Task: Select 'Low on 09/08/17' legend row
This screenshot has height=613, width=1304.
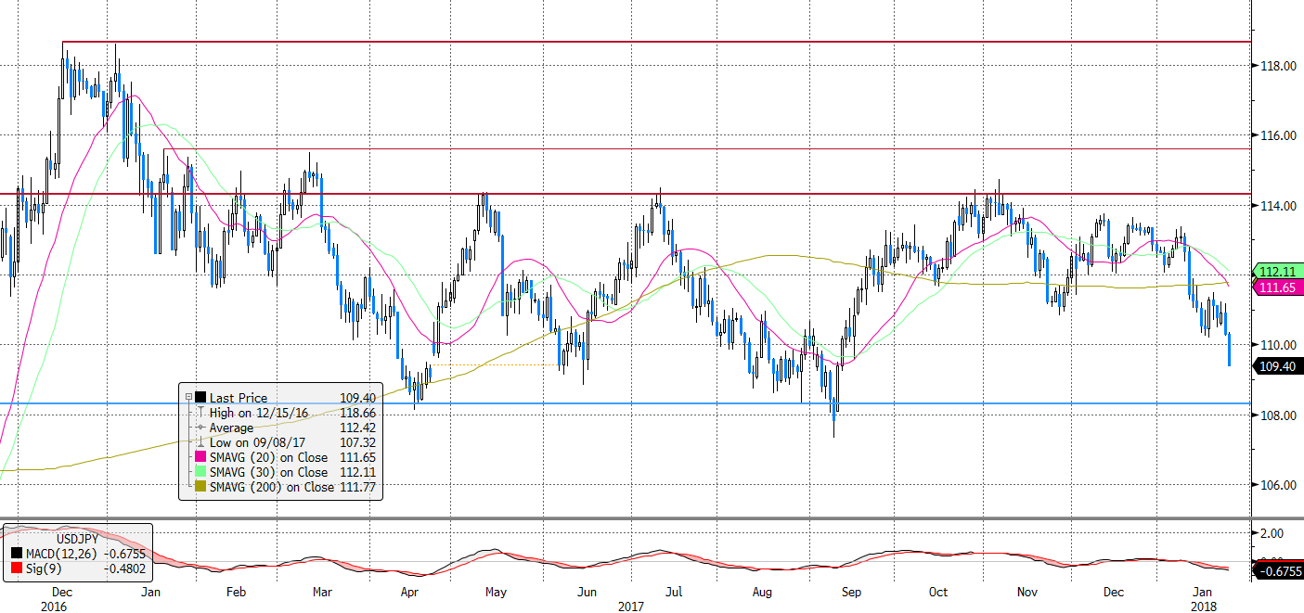Action: tap(255, 442)
